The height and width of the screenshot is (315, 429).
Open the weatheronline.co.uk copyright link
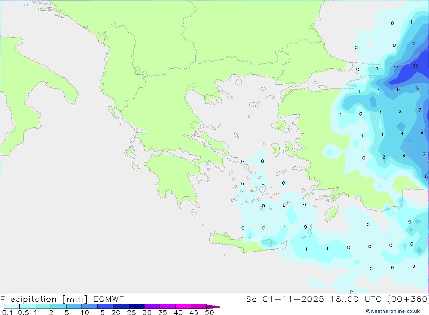pyautogui.click(x=393, y=311)
